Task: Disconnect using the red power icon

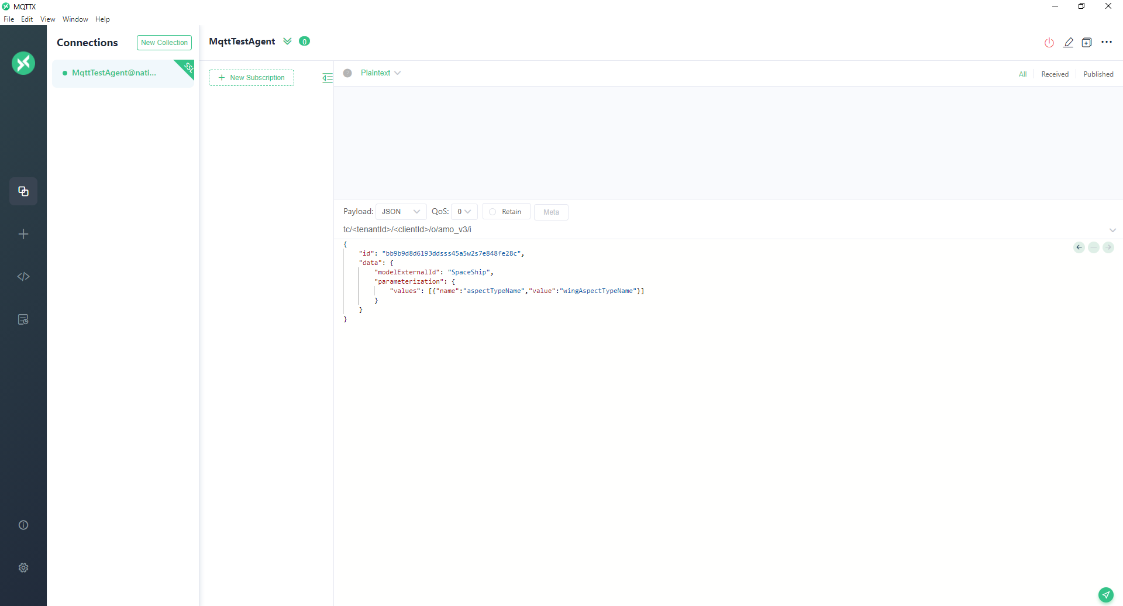Action: pyautogui.click(x=1049, y=43)
